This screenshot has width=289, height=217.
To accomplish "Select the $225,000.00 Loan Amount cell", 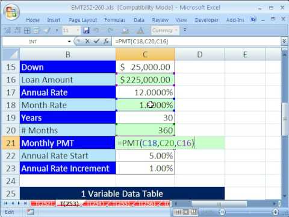I will coord(145,80).
